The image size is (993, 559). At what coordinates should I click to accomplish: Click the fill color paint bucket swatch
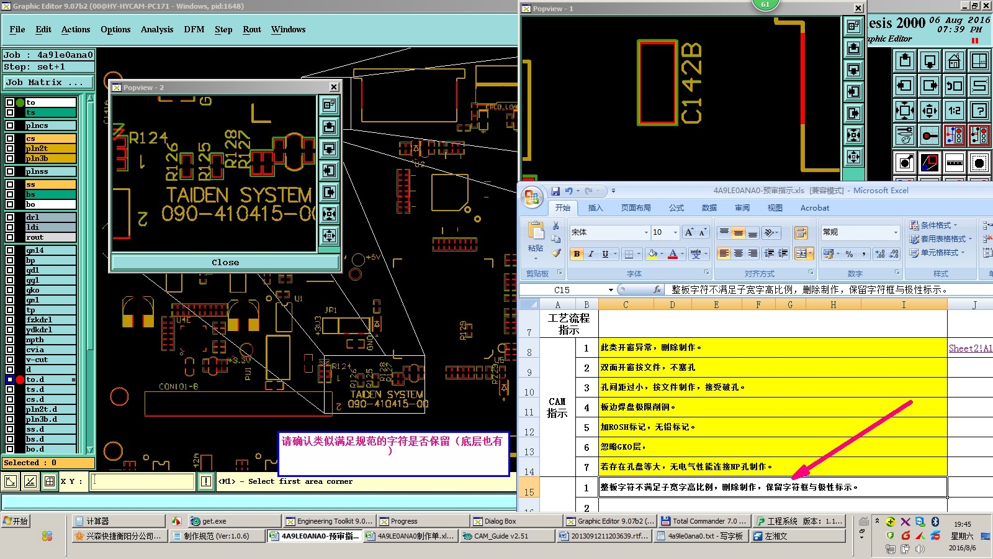click(x=652, y=253)
